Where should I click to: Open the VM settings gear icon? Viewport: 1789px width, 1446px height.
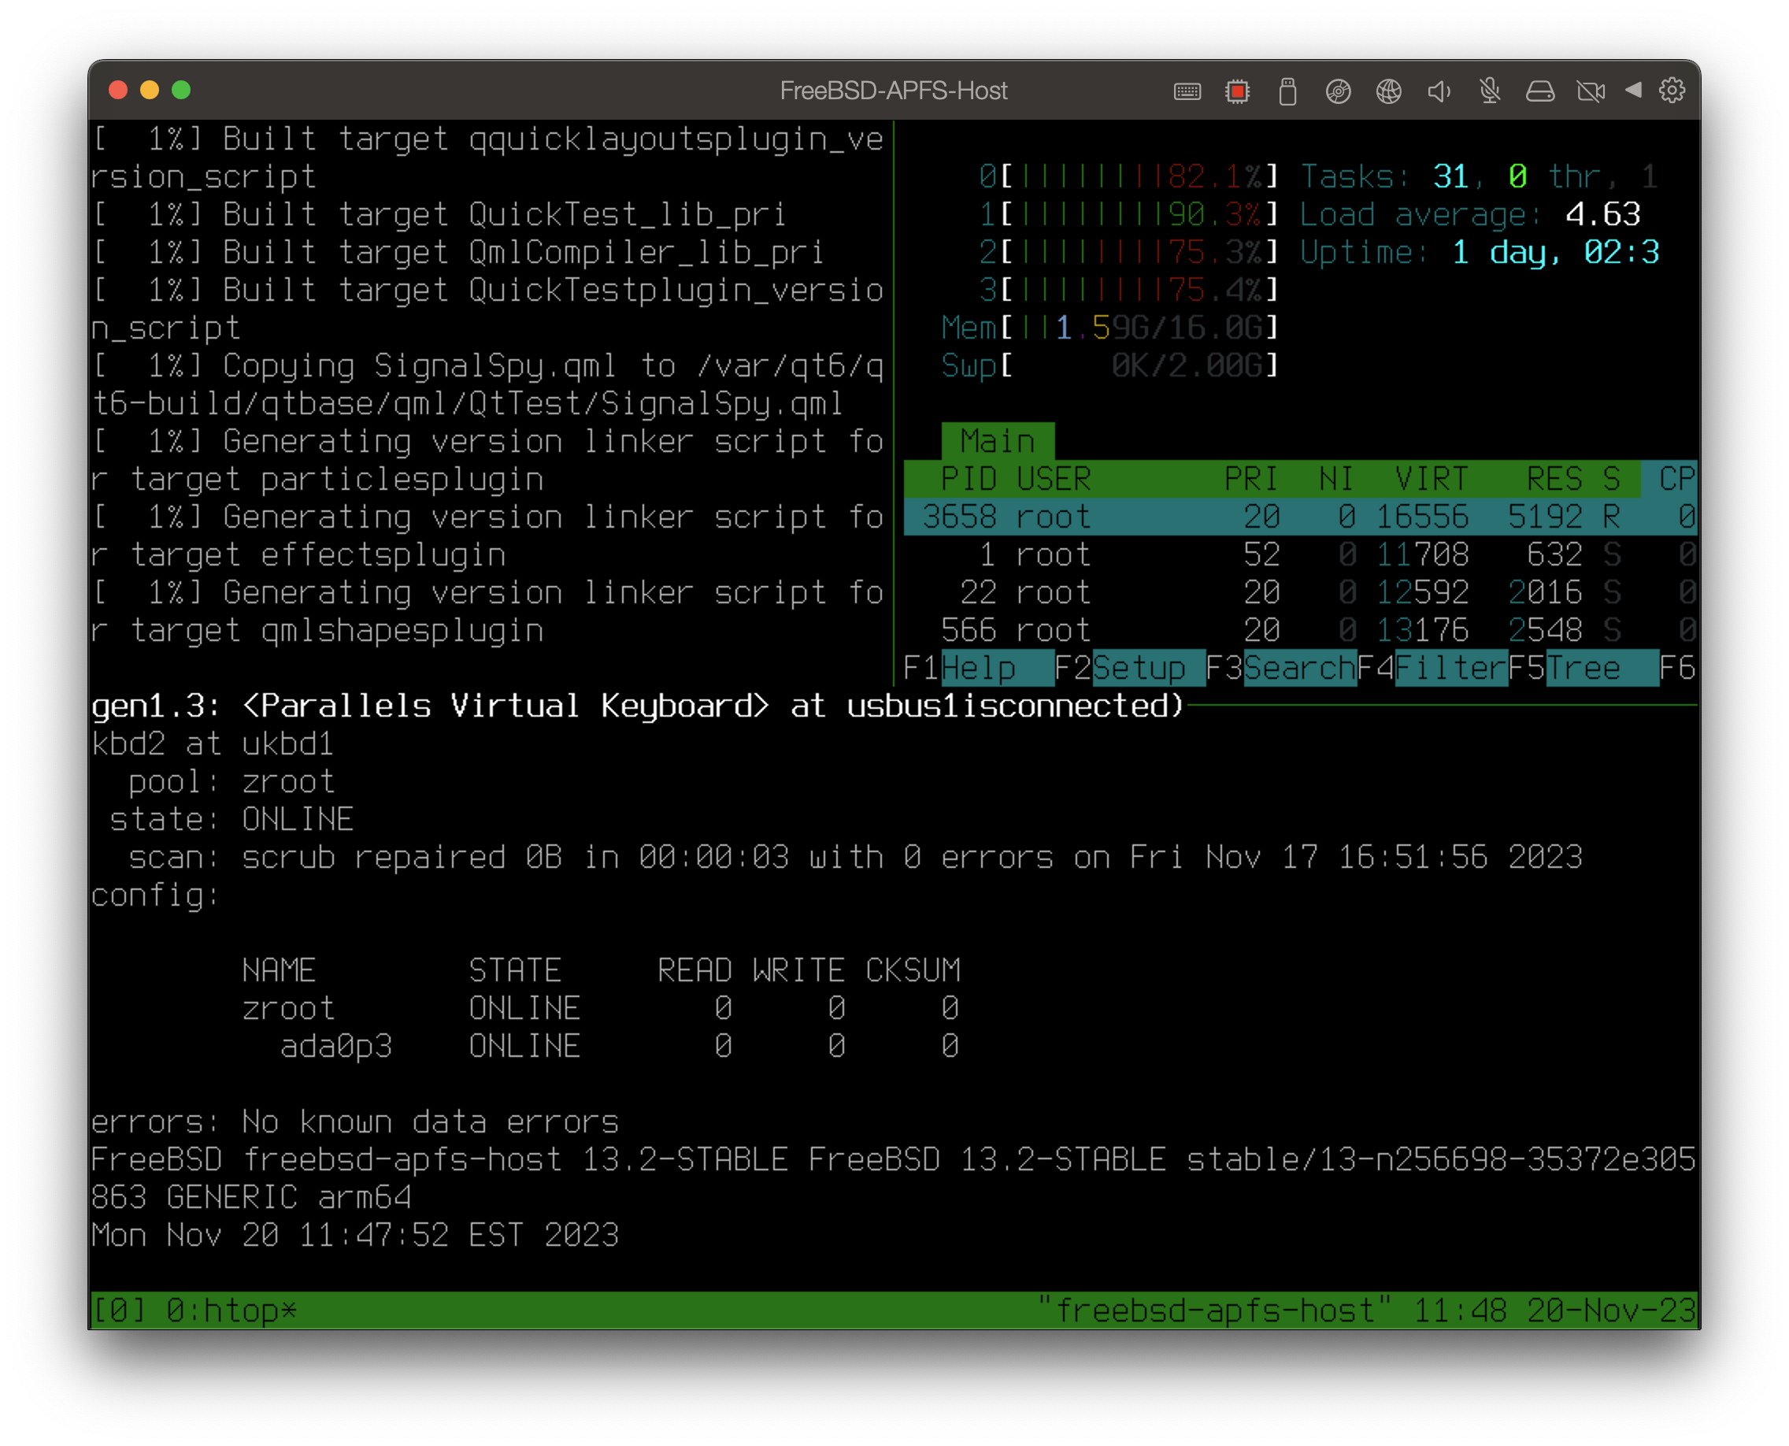click(1672, 91)
